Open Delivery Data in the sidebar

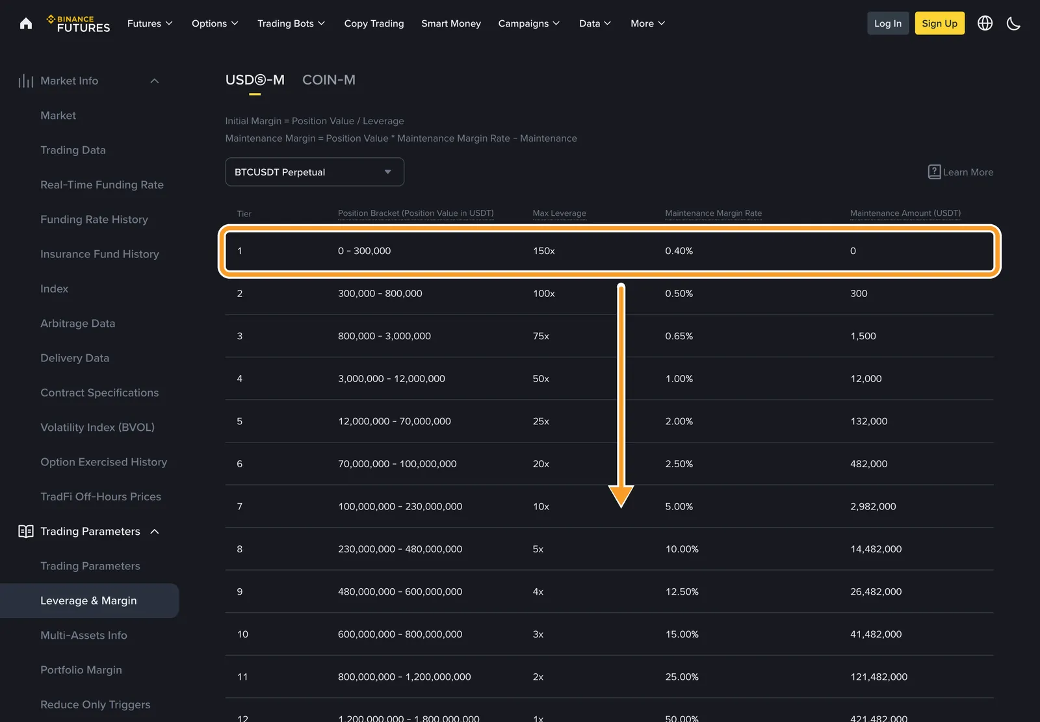click(75, 358)
